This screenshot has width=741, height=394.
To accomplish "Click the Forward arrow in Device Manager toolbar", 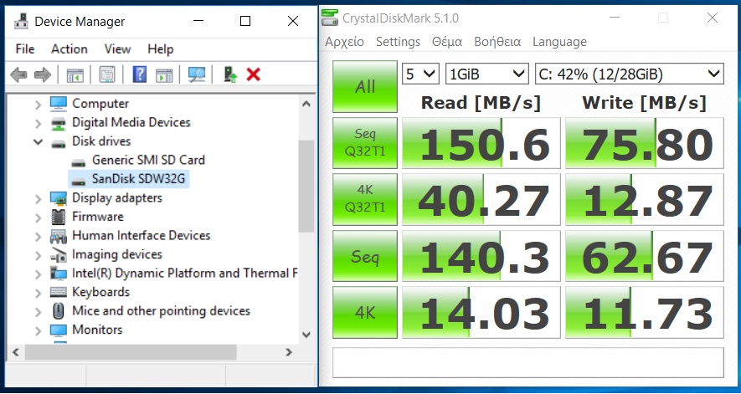I will coord(43,74).
